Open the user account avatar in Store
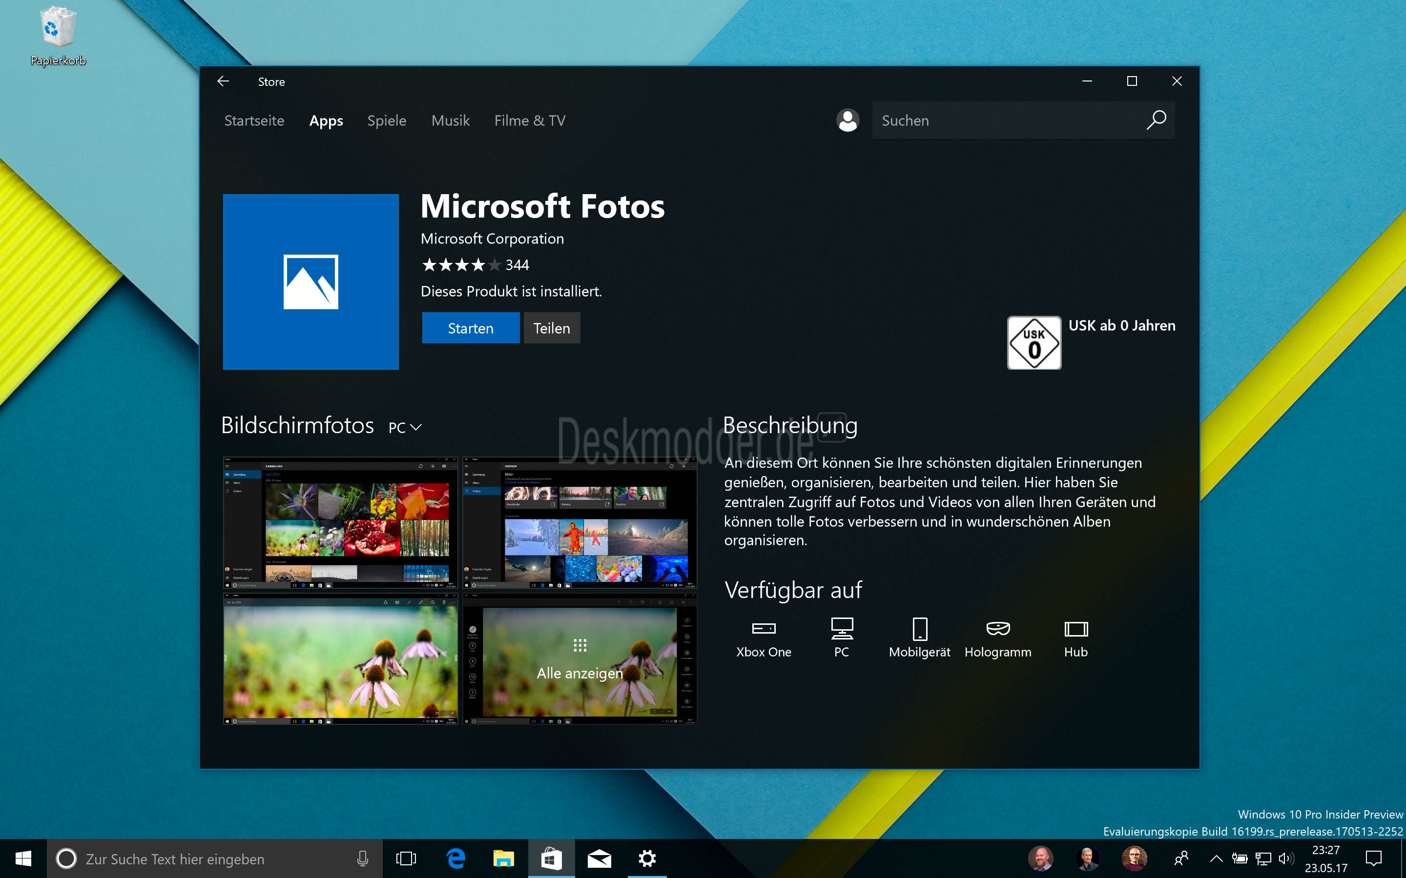Screen dimensions: 1406x878 [x=848, y=120]
